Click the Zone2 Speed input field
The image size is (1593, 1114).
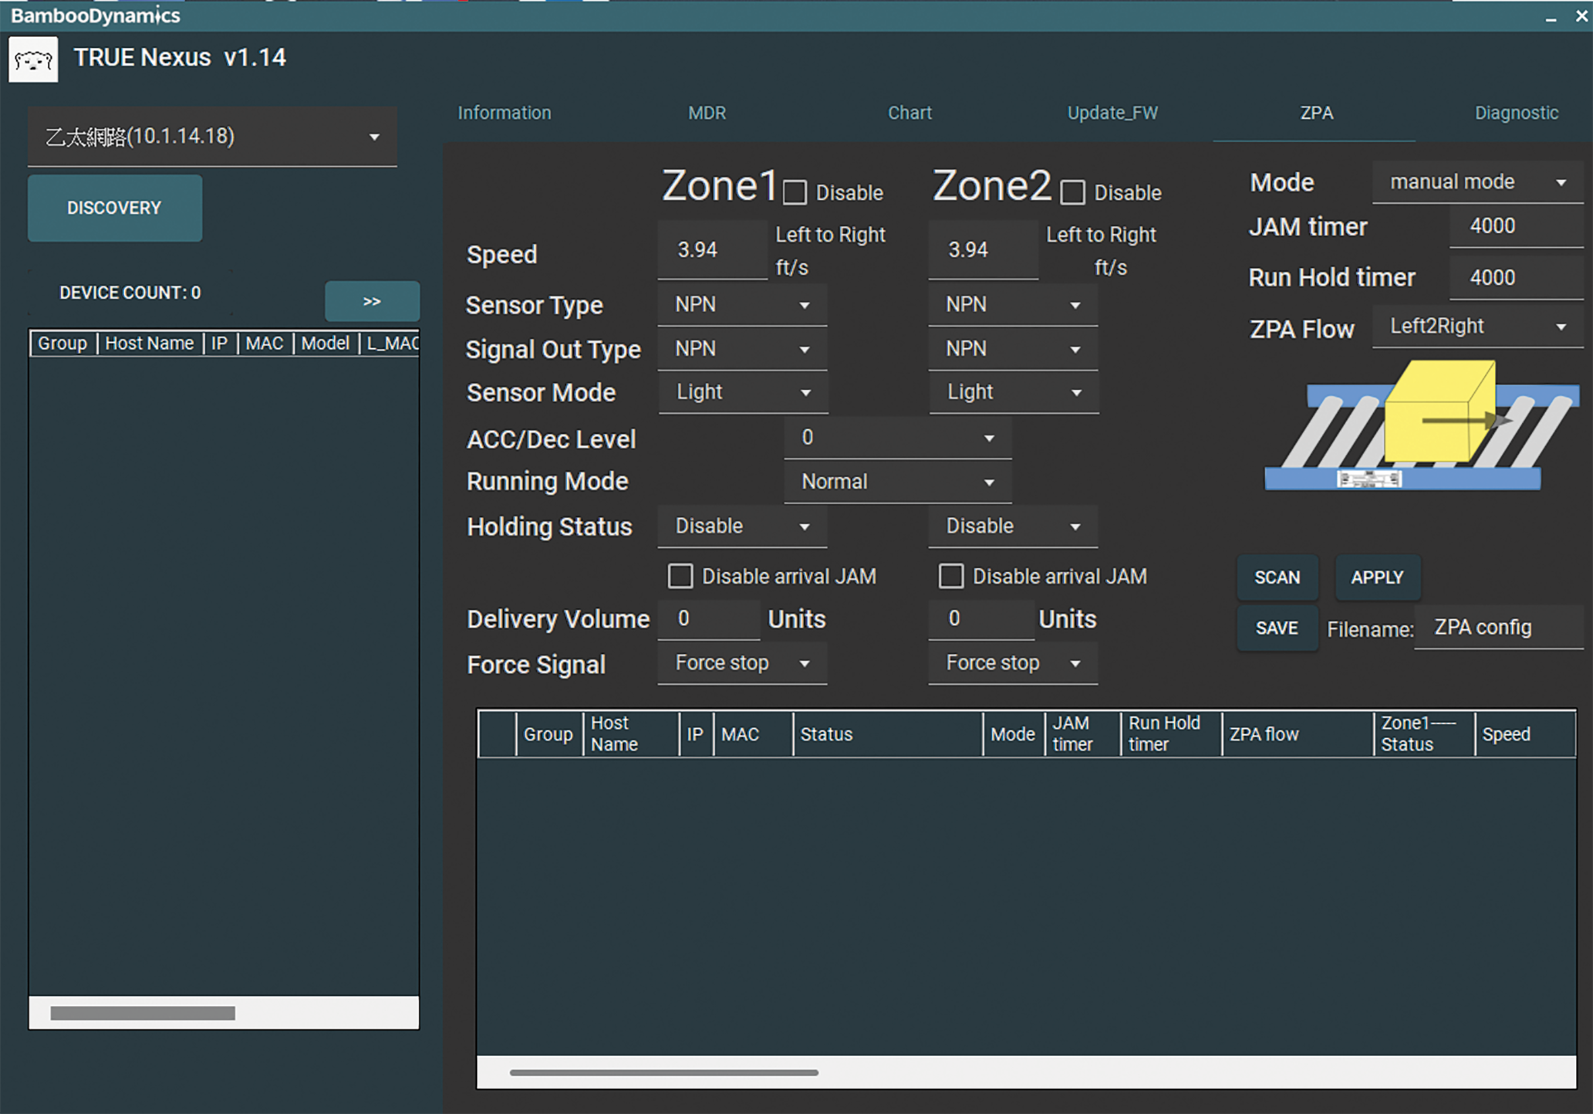point(983,250)
